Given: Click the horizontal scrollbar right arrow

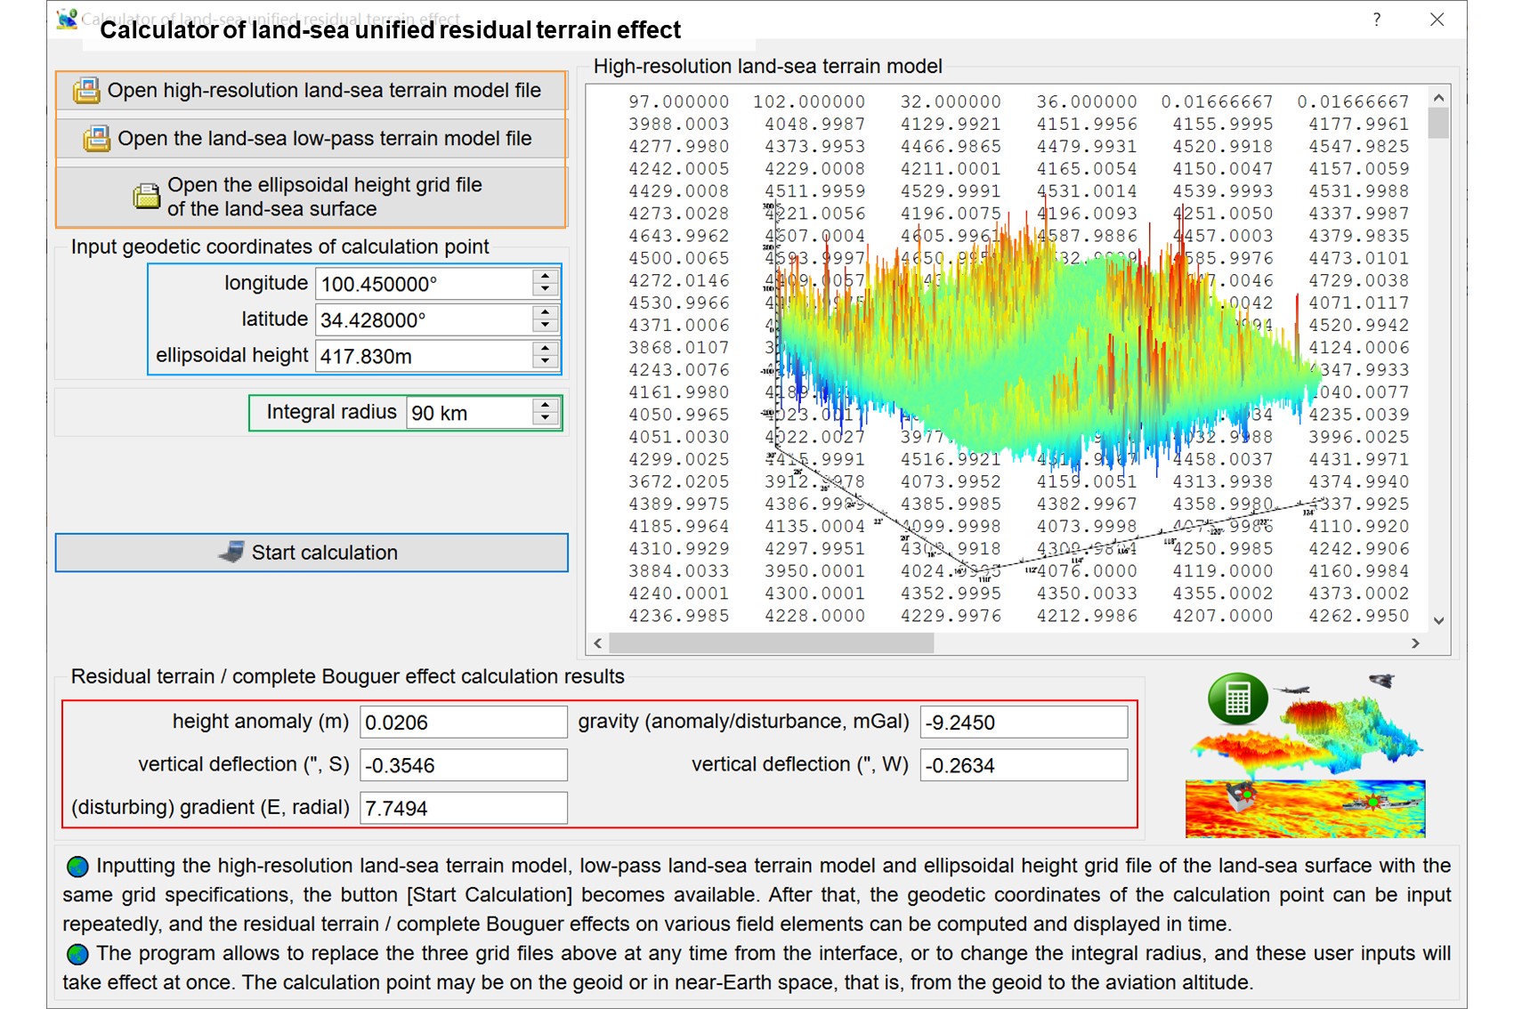Looking at the screenshot, I should click(x=1415, y=643).
